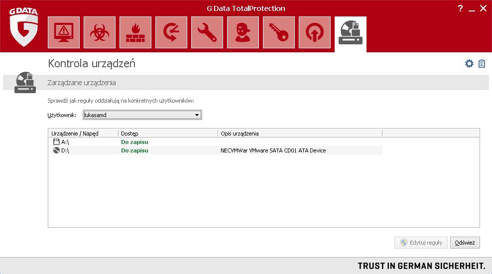The height and width of the screenshot is (274, 492).
Task: Sort by the Dostęp column header
Action: coord(168,134)
